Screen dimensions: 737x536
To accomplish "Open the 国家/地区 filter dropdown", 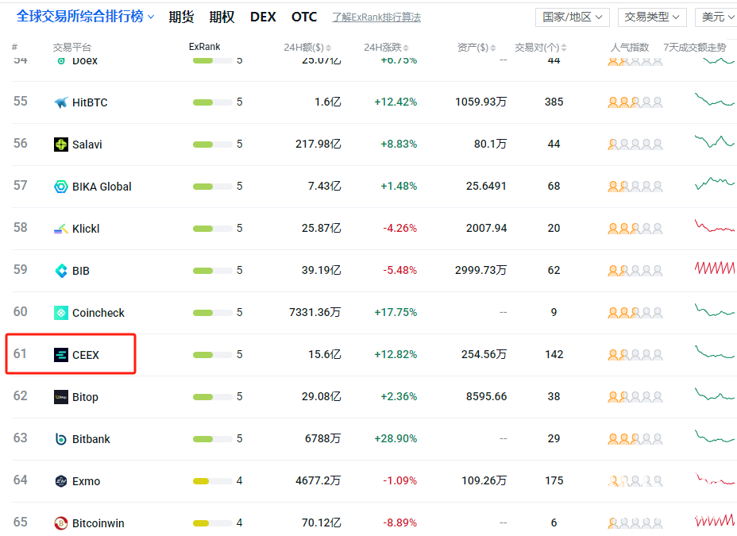I will click(x=572, y=17).
